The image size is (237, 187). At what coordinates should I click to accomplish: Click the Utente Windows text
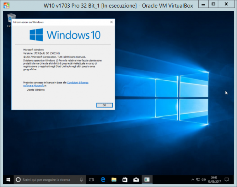pyautogui.click(x=36, y=90)
